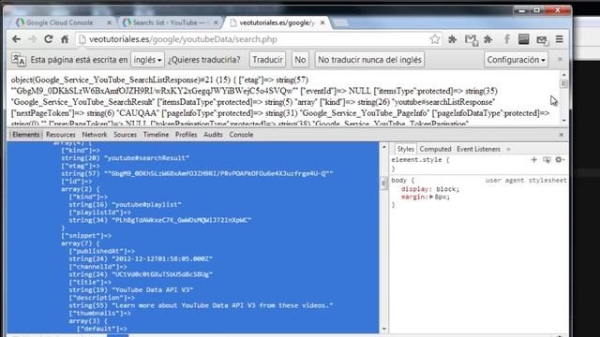Image resolution: width=600 pixels, height=337 pixels.
Task: Open the Console devtools tab
Action: pyautogui.click(x=241, y=135)
